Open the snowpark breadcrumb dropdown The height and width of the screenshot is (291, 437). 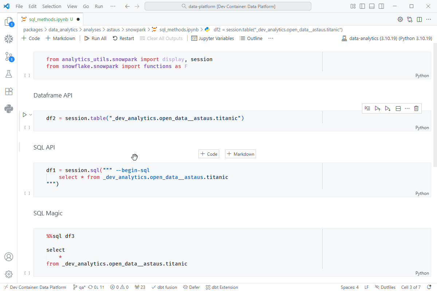pos(135,29)
